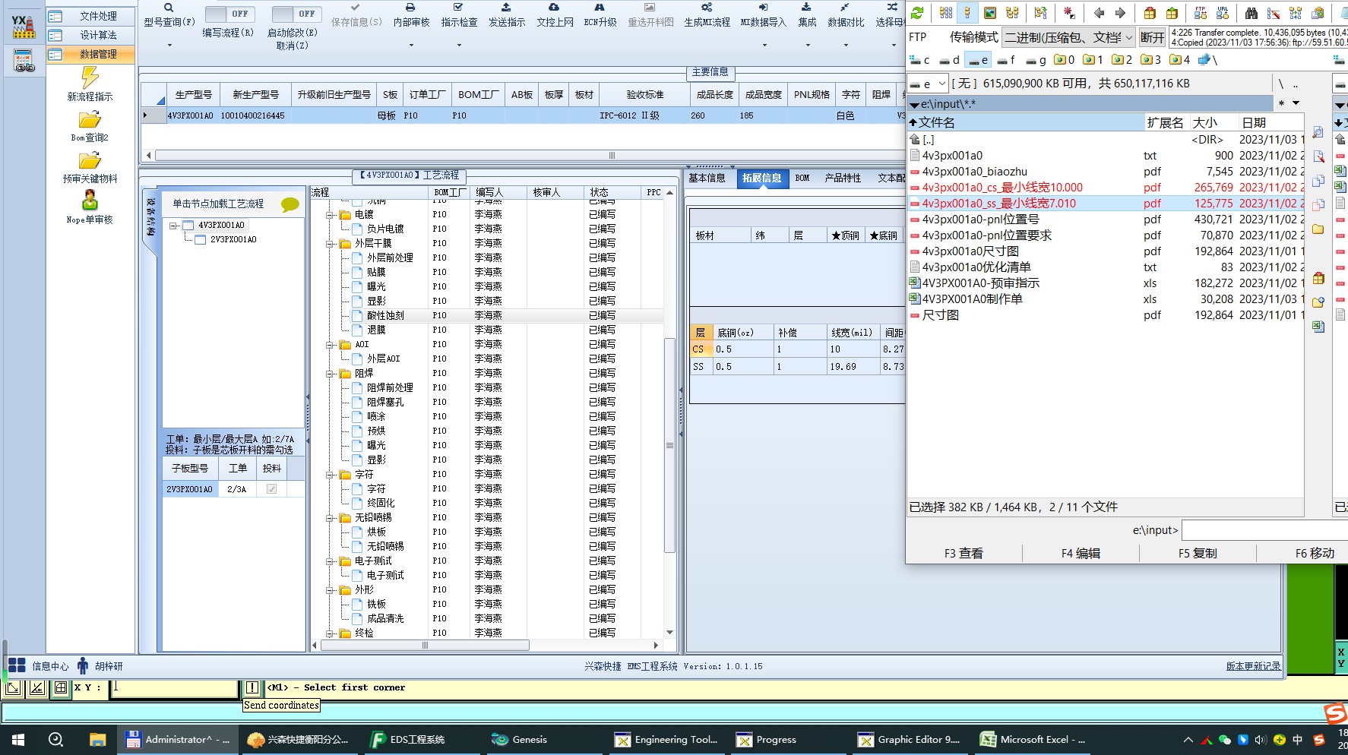Screen dimensions: 1348x755
Task: Open 预审关键物料 folder icon
Action: (x=90, y=161)
